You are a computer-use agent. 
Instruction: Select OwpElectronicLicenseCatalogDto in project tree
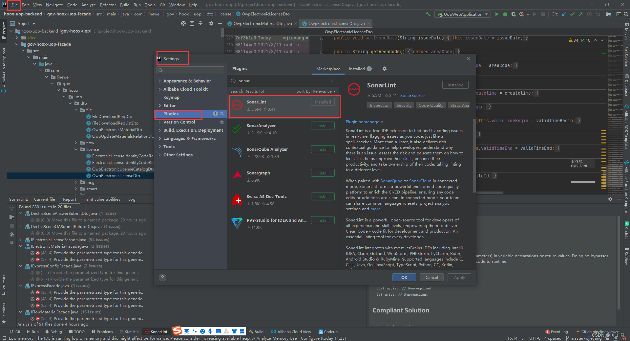[120, 169]
